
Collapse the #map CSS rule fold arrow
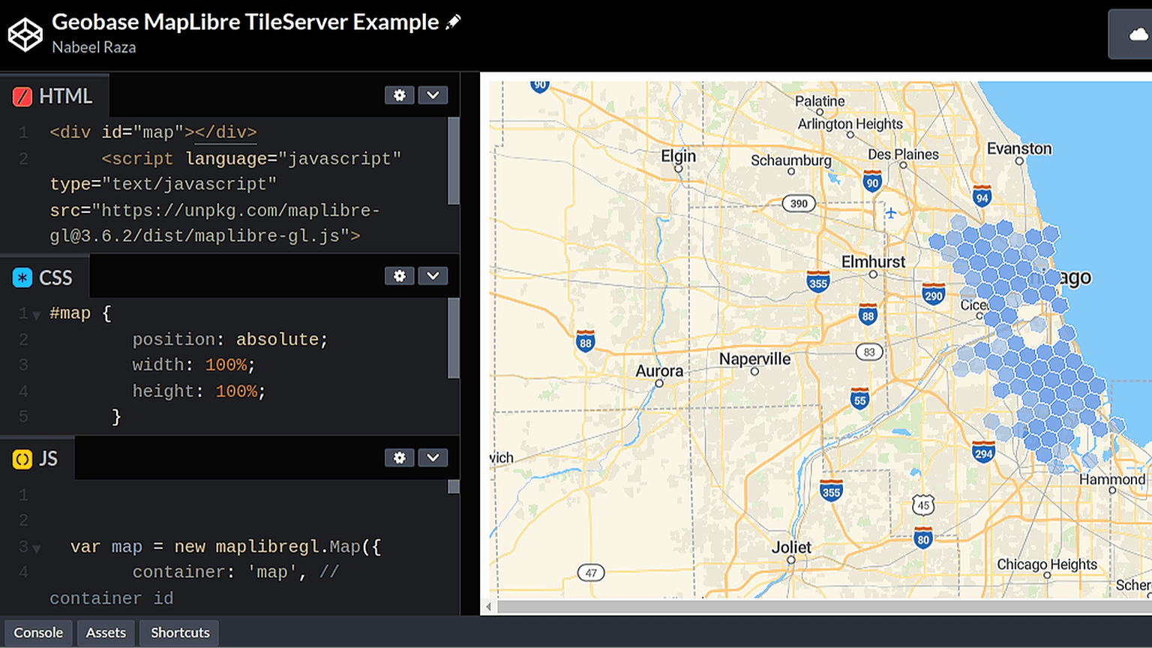pos(36,316)
